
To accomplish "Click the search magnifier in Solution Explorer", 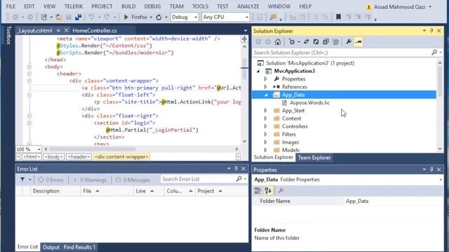I will pos(434,52).
